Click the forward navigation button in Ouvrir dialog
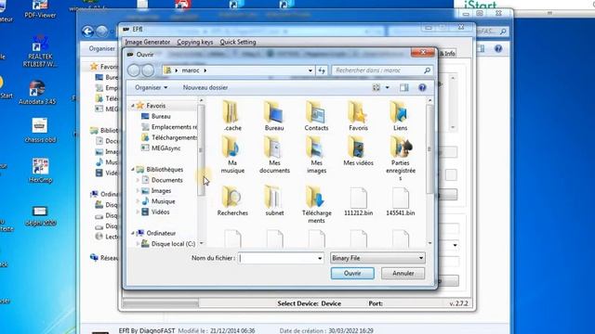 tap(148, 71)
